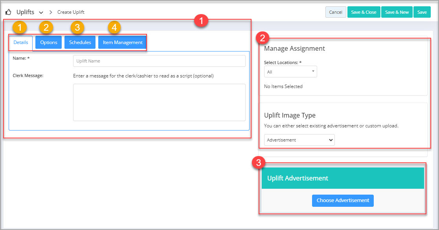Click the Save & Close button
This screenshot has height=230, width=439.
pos(364,12)
